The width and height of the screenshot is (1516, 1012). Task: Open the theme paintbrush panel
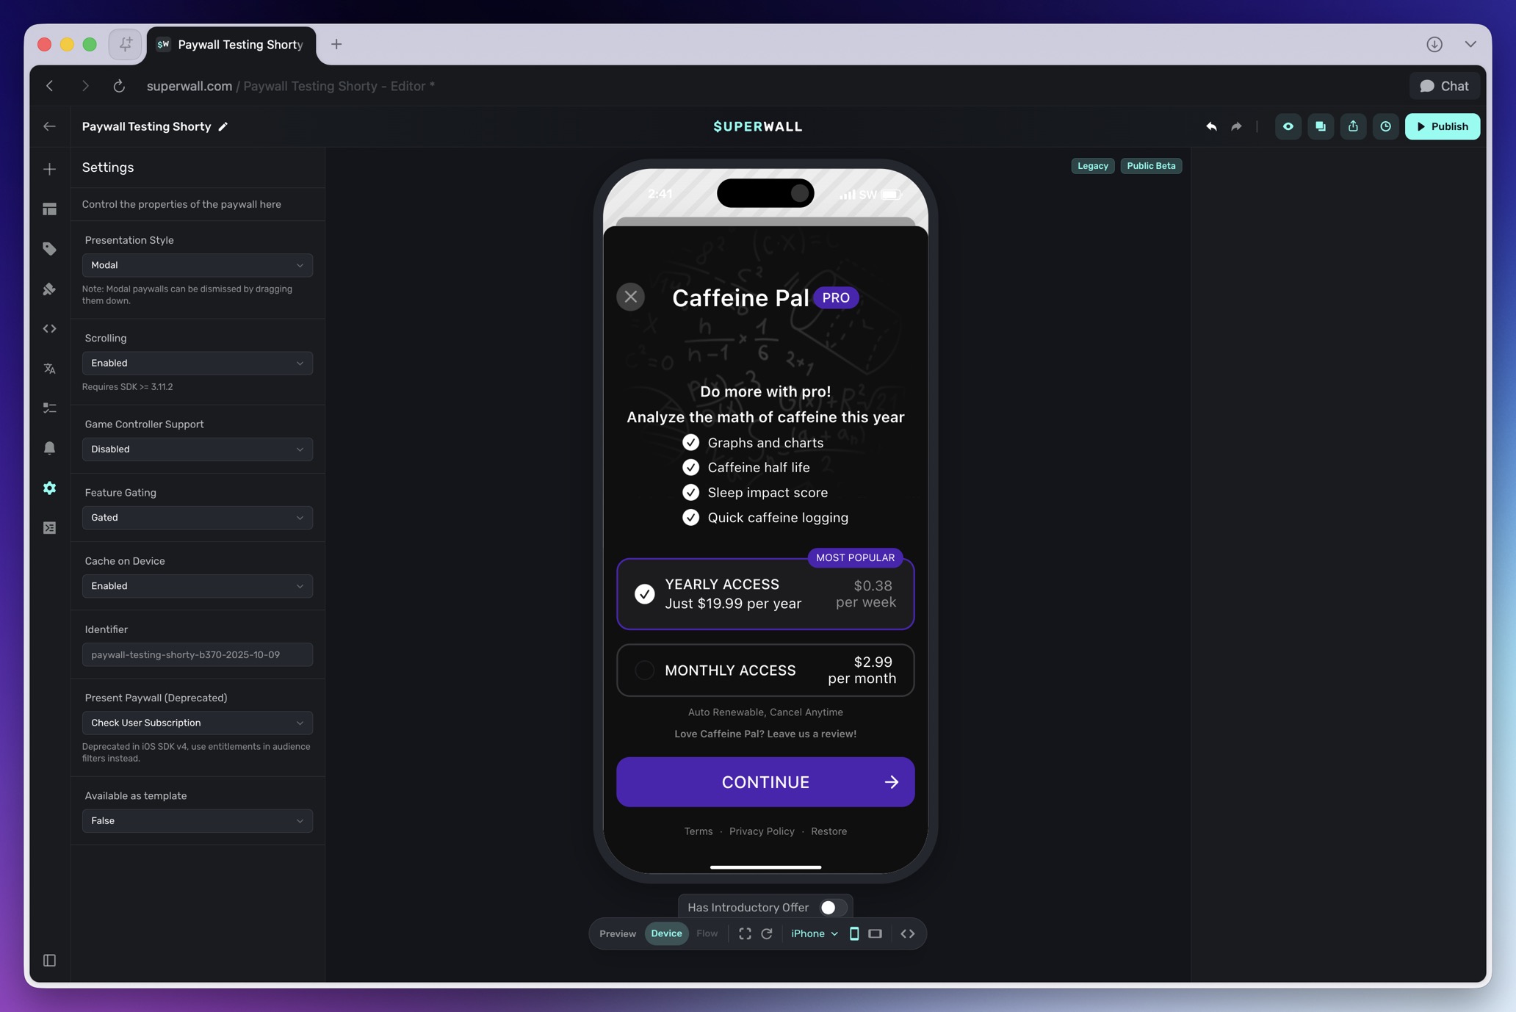pyautogui.click(x=49, y=289)
